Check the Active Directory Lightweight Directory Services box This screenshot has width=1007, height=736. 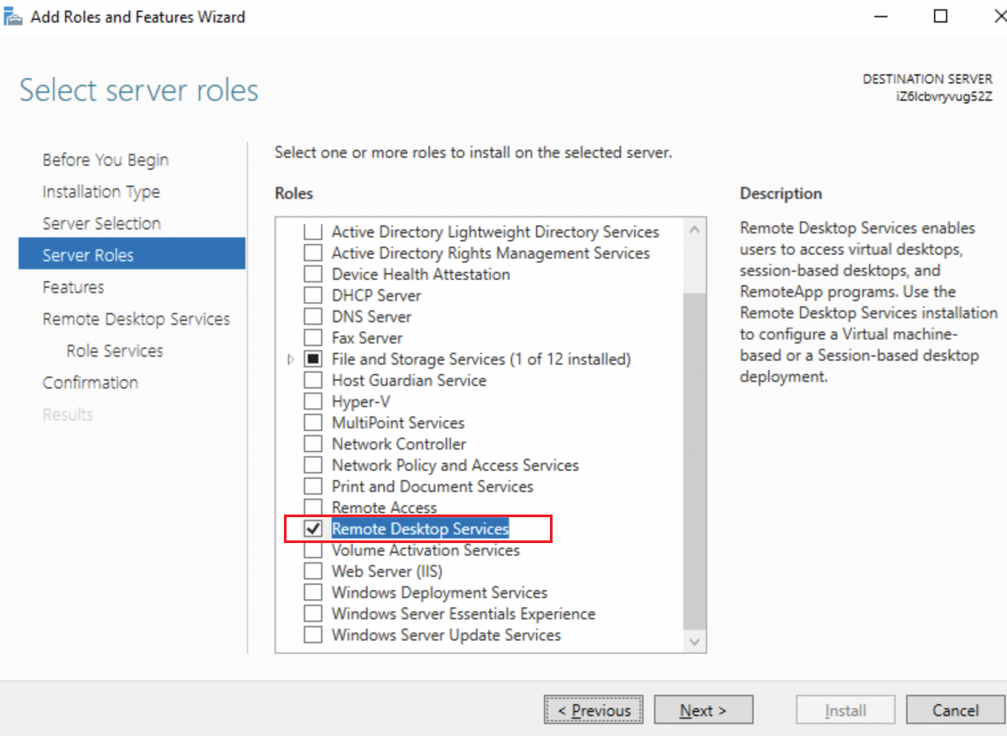click(x=313, y=231)
